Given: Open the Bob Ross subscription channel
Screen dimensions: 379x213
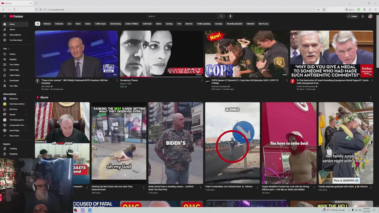Looking at the screenshot, I should (15, 109).
